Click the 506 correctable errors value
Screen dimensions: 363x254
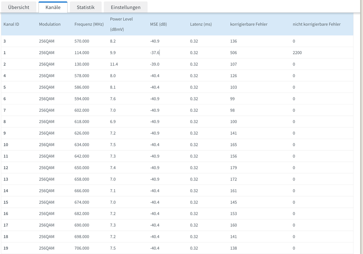(x=234, y=53)
